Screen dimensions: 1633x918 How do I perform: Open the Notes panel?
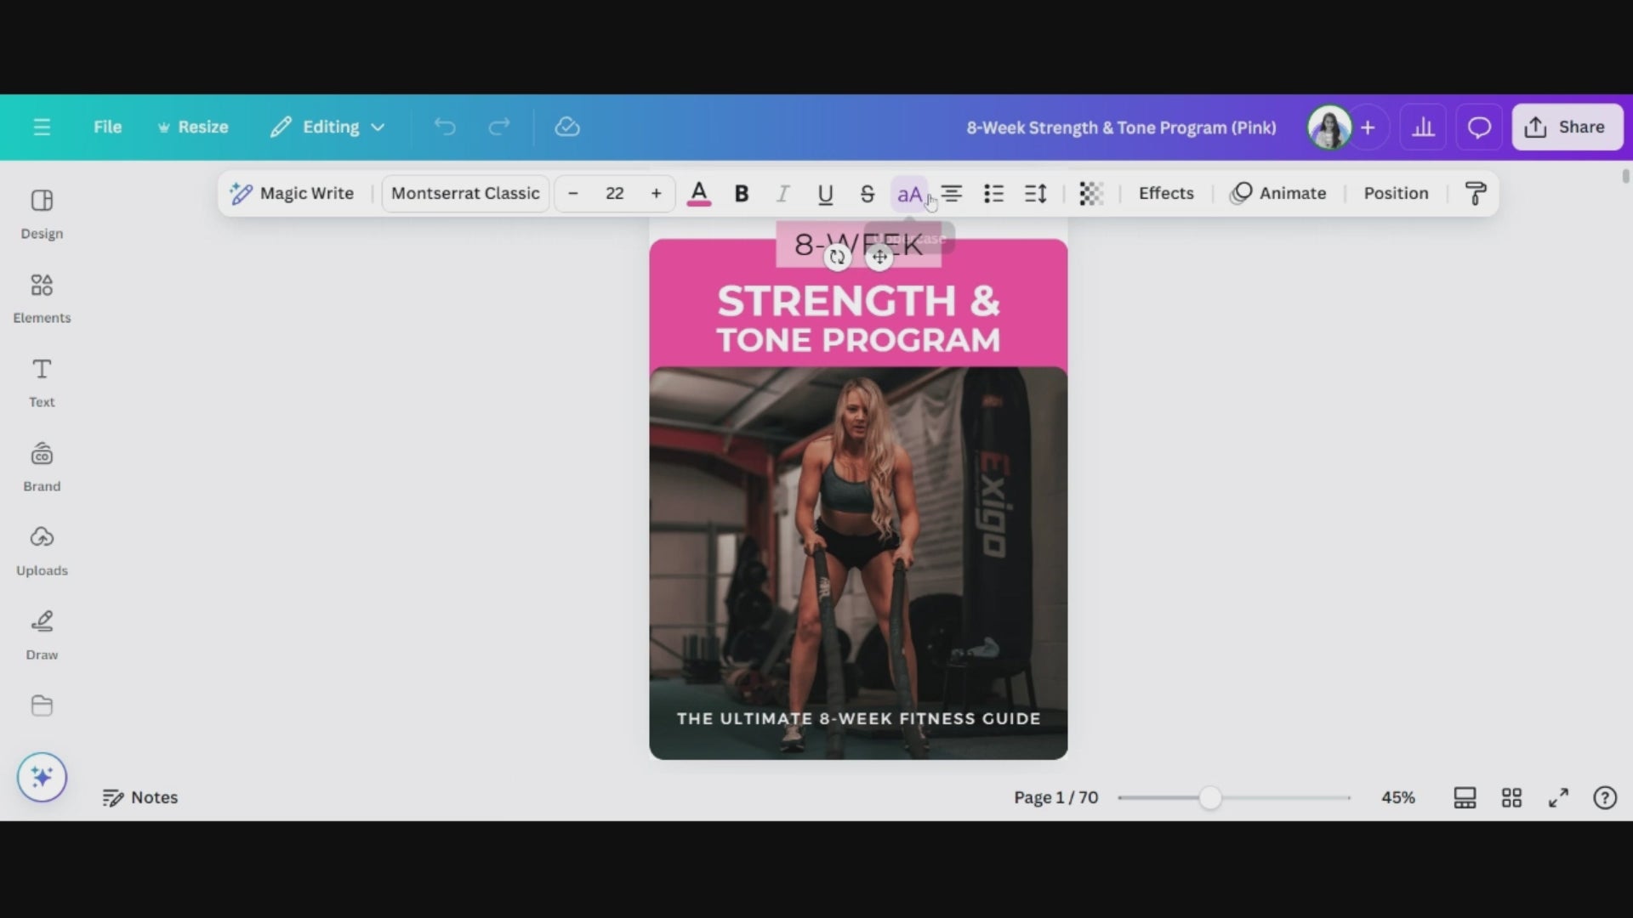(140, 797)
